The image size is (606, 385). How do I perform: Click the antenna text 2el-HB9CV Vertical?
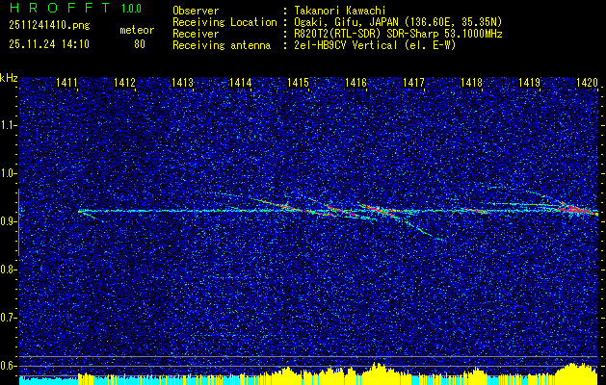346,45
